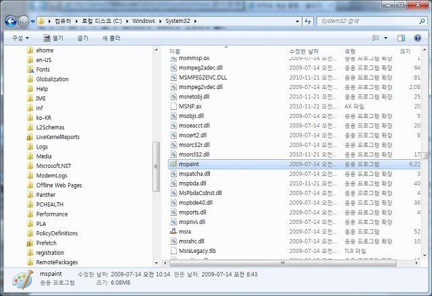432x296 pixels.
Task: Select the Help folder in tree
Action: tap(42, 89)
